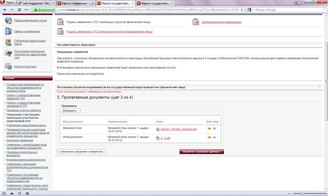Viewport: 328px width, 196px height.
Task: Open the 'Предоставляемые услуги' link
Action: [x=30, y=21]
